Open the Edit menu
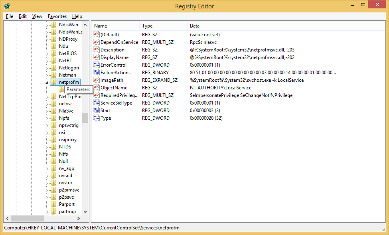389x235 pixels. point(23,16)
